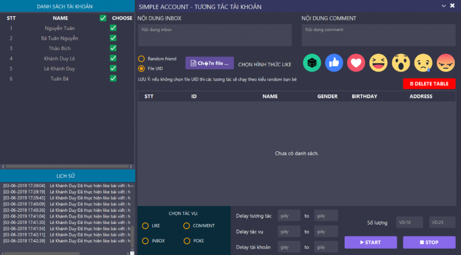Uncheck the account Tuân Bá
Viewport: 461px width, 255px height.
click(x=113, y=78)
